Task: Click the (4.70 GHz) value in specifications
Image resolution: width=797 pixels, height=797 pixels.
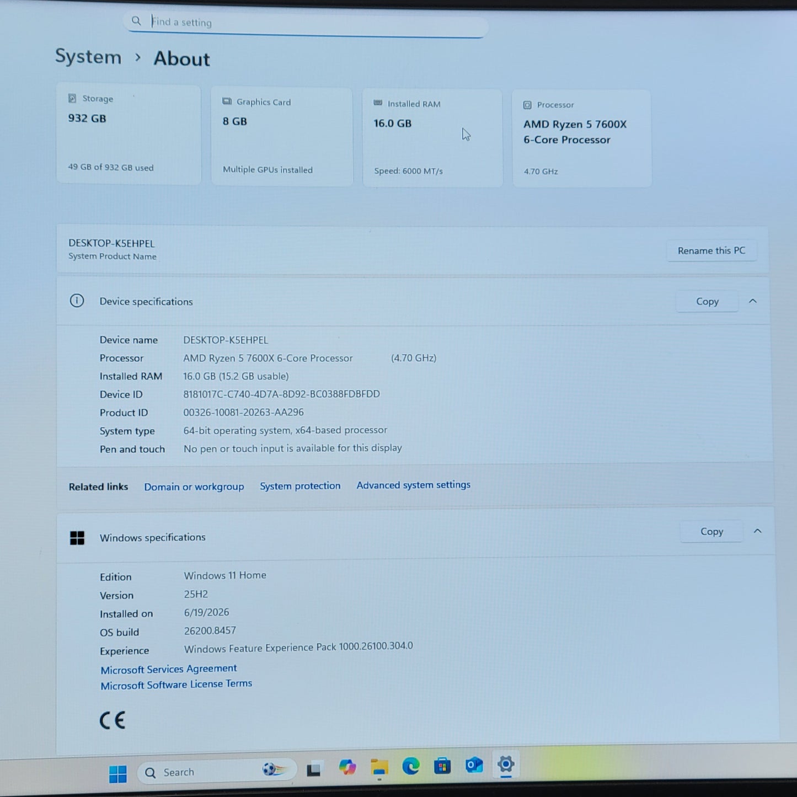Action: point(414,358)
